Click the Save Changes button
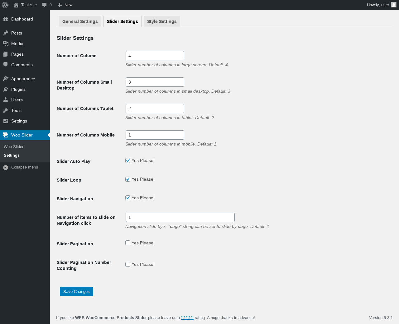Image resolution: width=399 pixels, height=324 pixels. click(76, 292)
